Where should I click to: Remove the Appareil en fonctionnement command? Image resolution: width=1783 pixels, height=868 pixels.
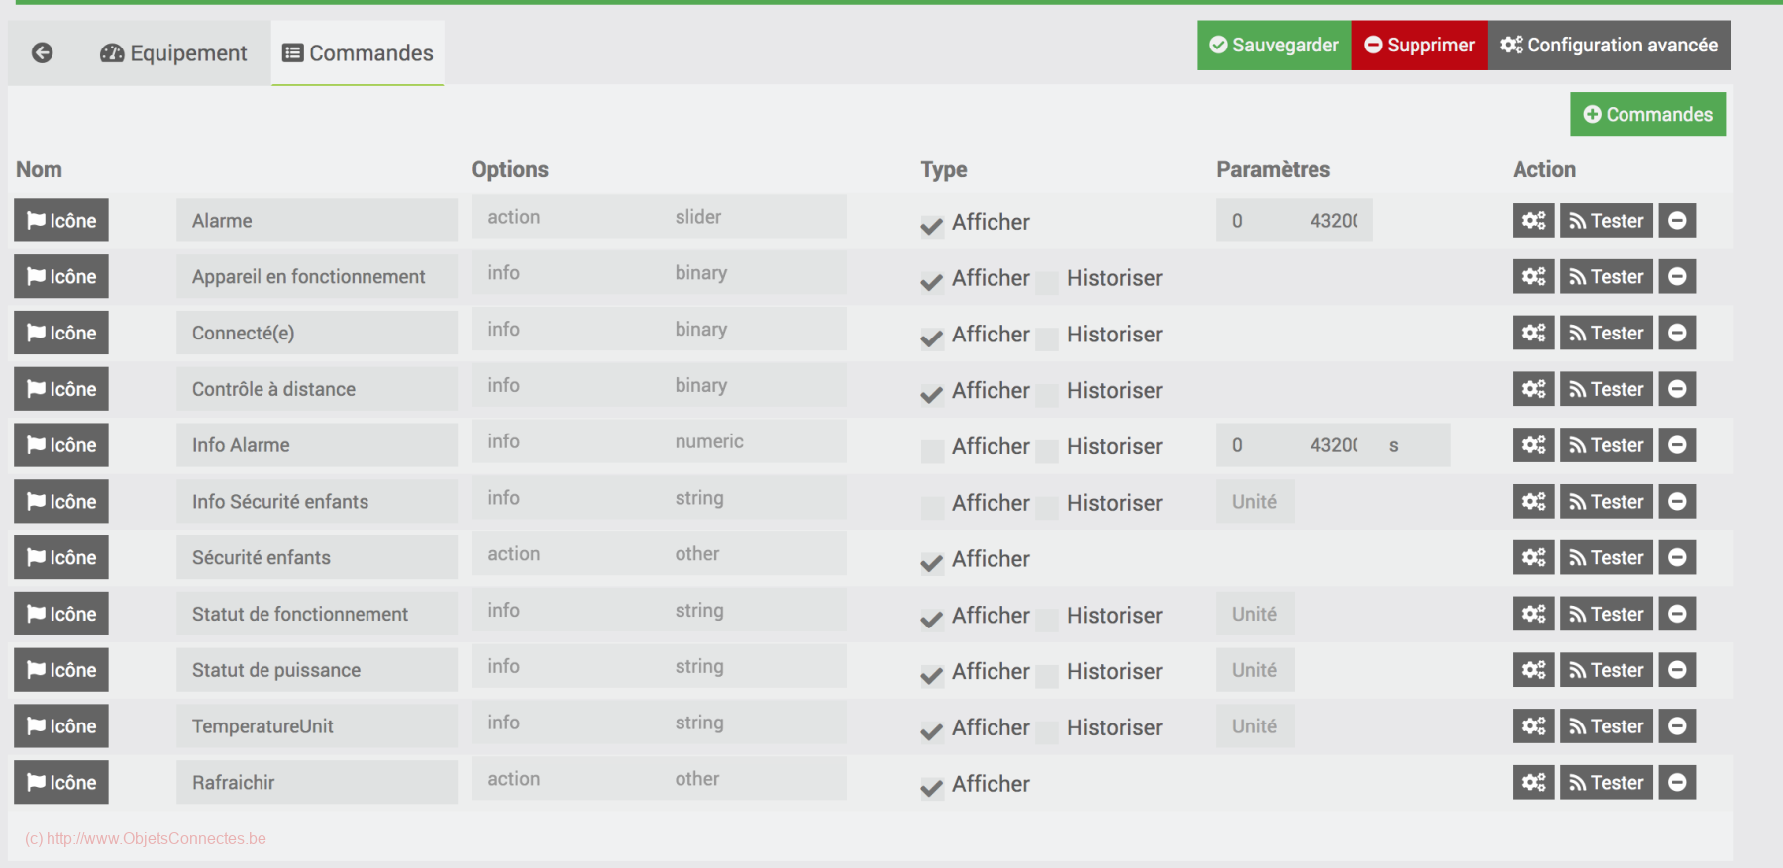pos(1677,276)
